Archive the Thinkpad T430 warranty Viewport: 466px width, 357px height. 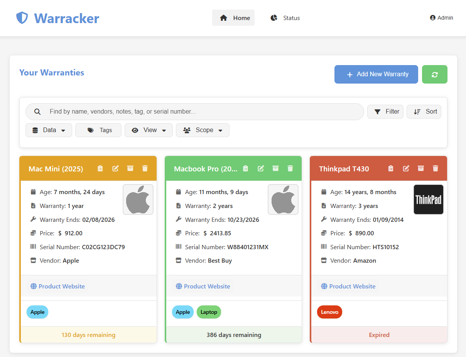(421, 168)
